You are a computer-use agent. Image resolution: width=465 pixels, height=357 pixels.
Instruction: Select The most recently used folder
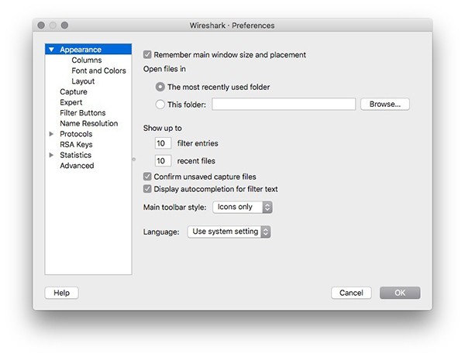point(160,87)
